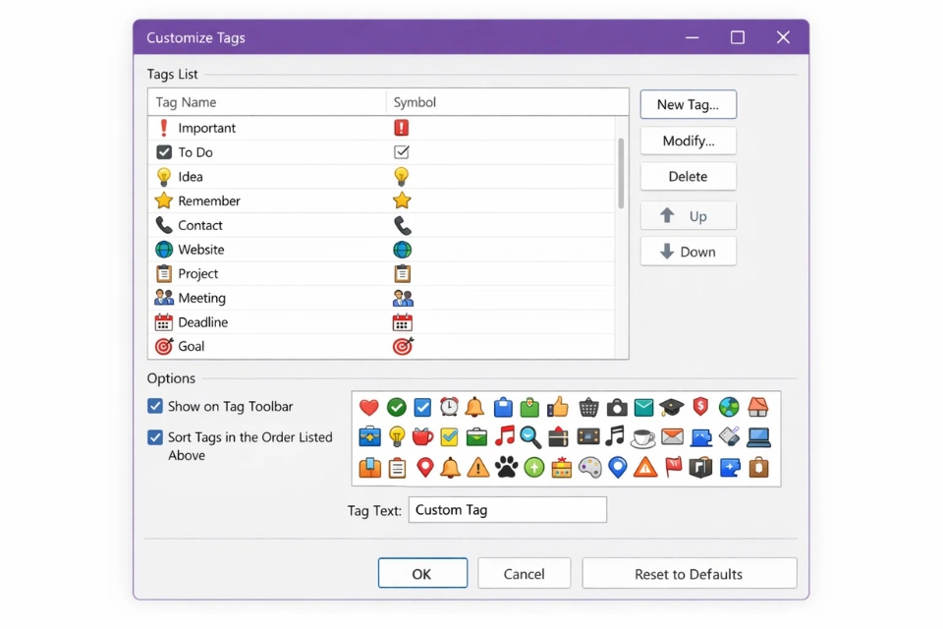
Task: Move selected tag down
Action: click(x=688, y=251)
